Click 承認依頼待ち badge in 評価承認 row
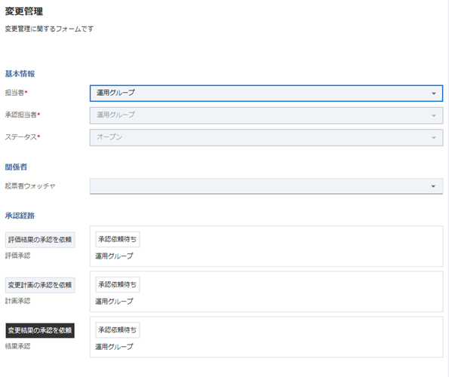This screenshot has width=449, height=377. tap(118, 239)
